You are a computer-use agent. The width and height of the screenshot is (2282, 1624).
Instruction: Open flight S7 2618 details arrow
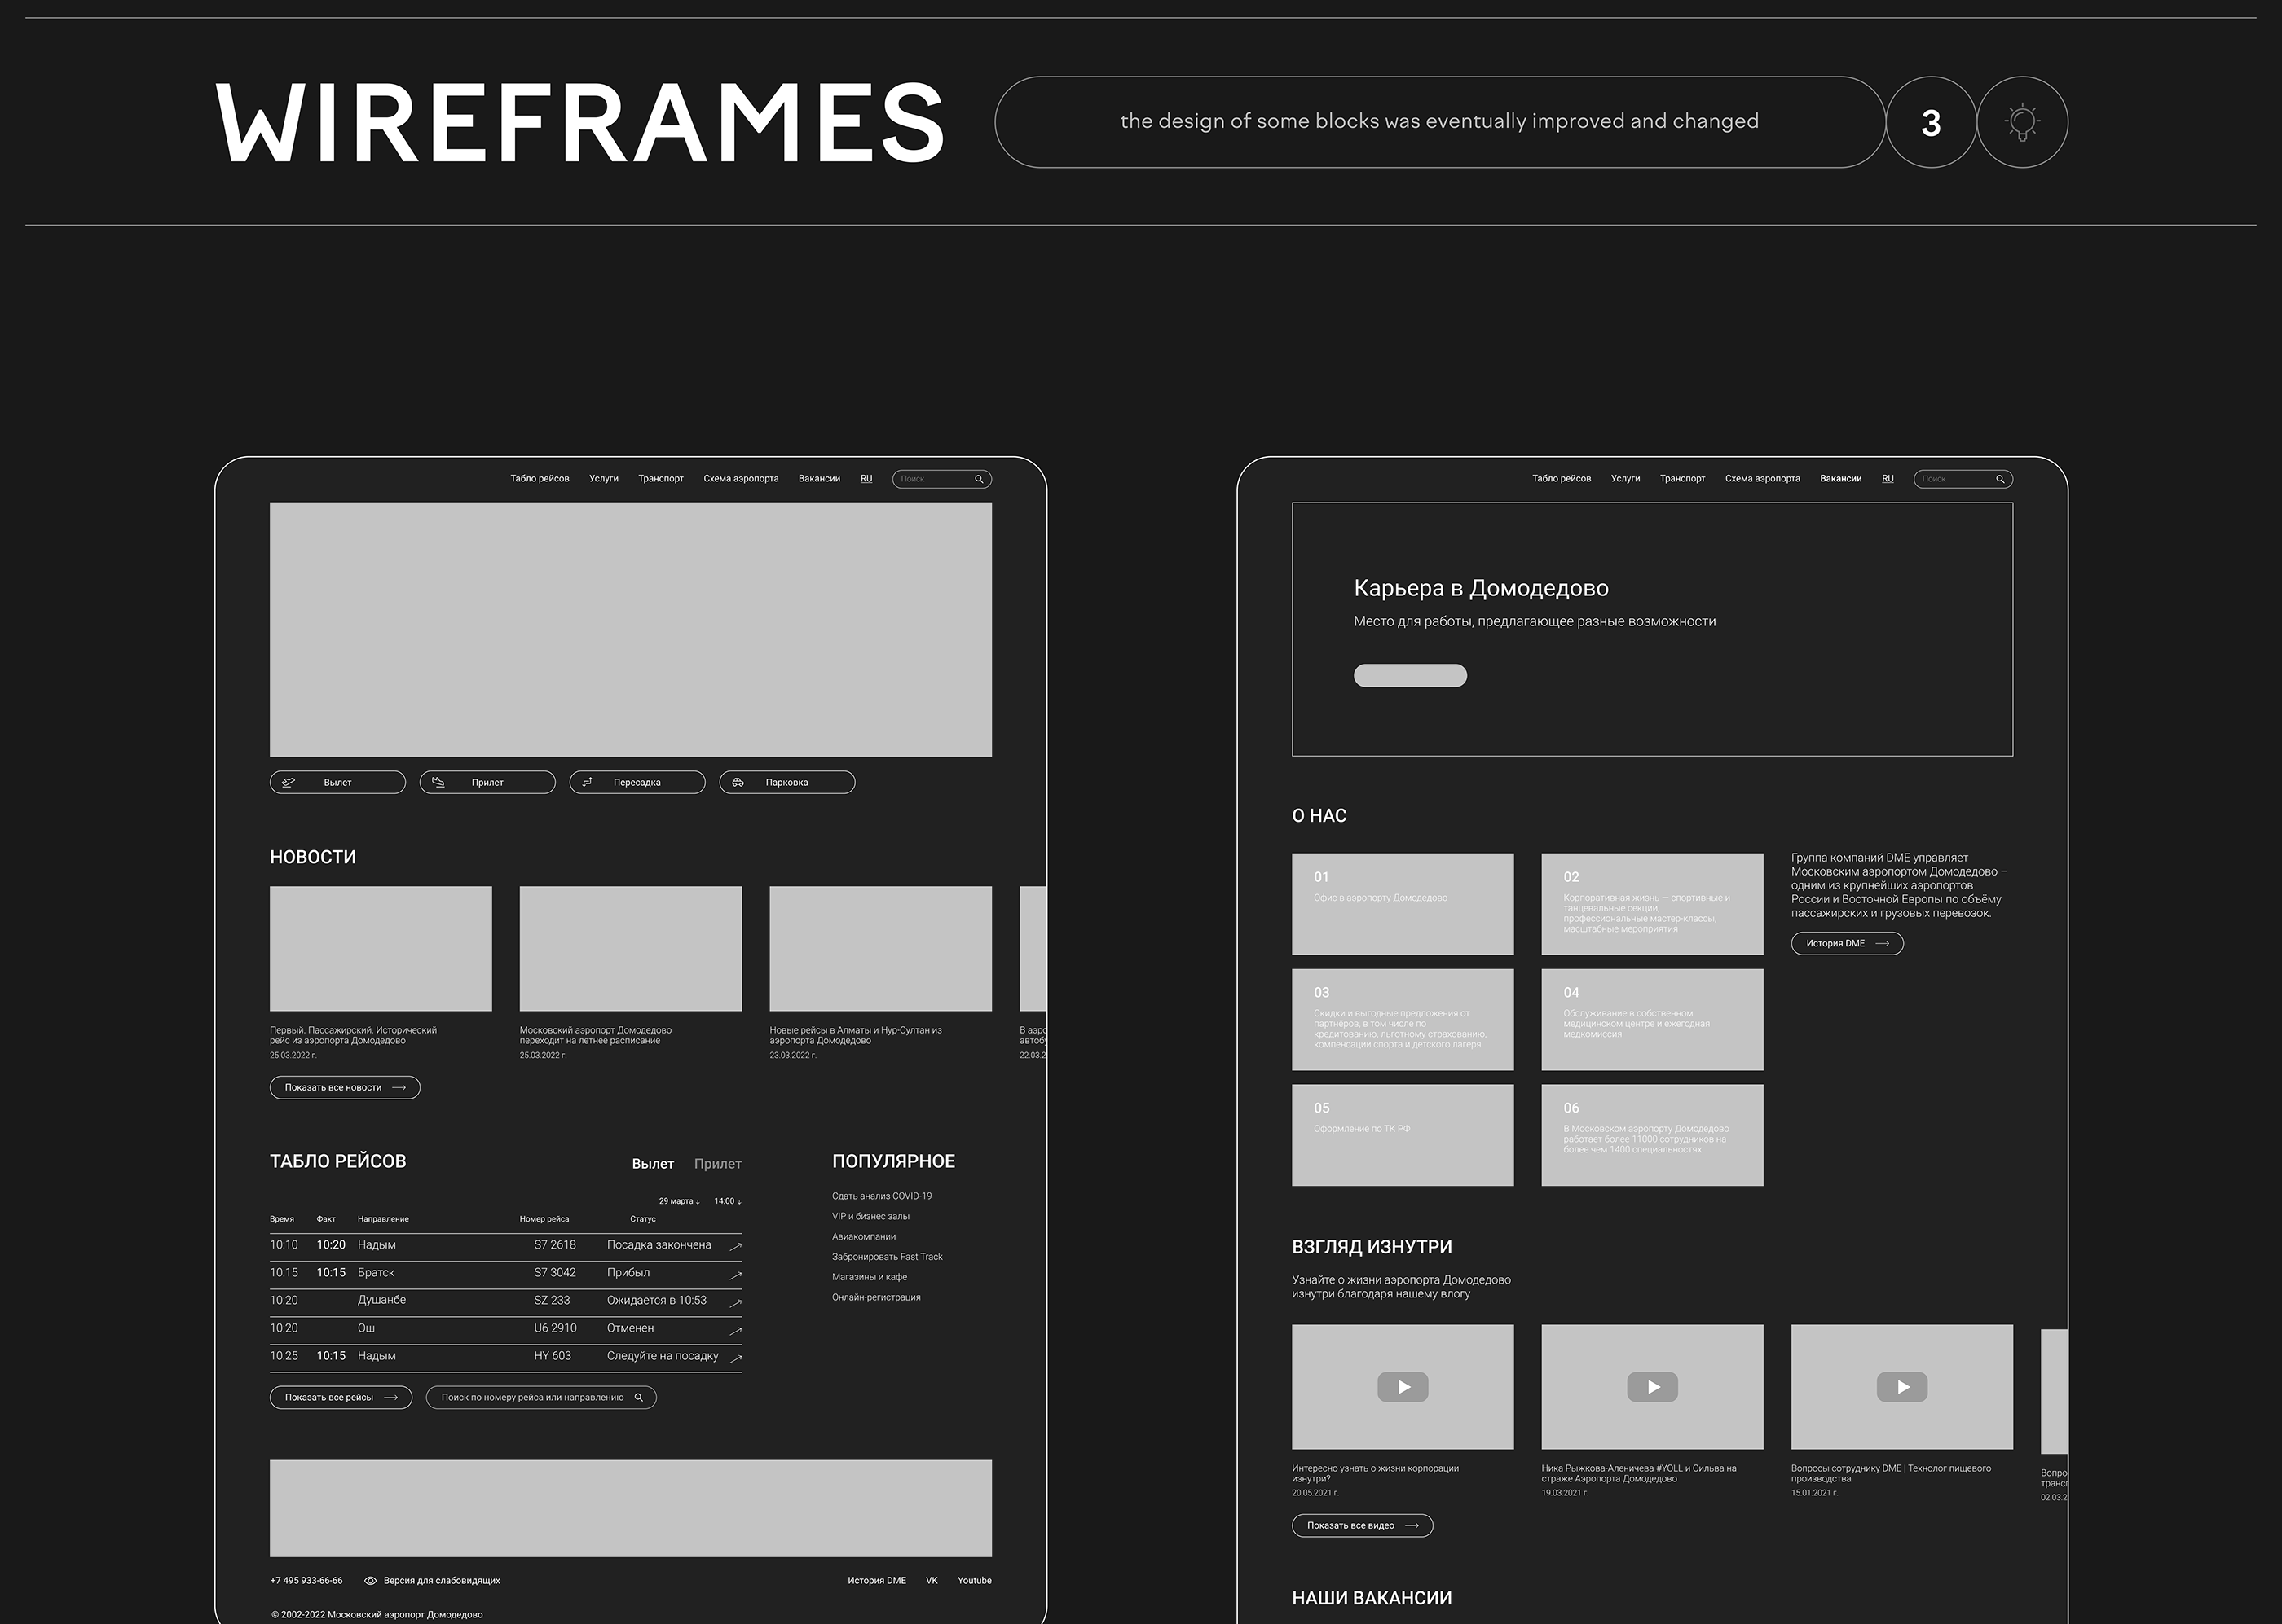[x=736, y=1246]
